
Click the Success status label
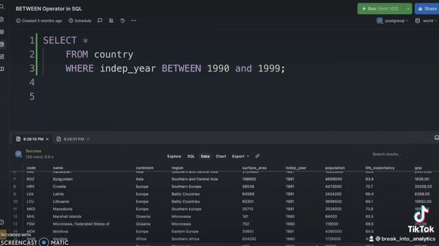point(34,151)
